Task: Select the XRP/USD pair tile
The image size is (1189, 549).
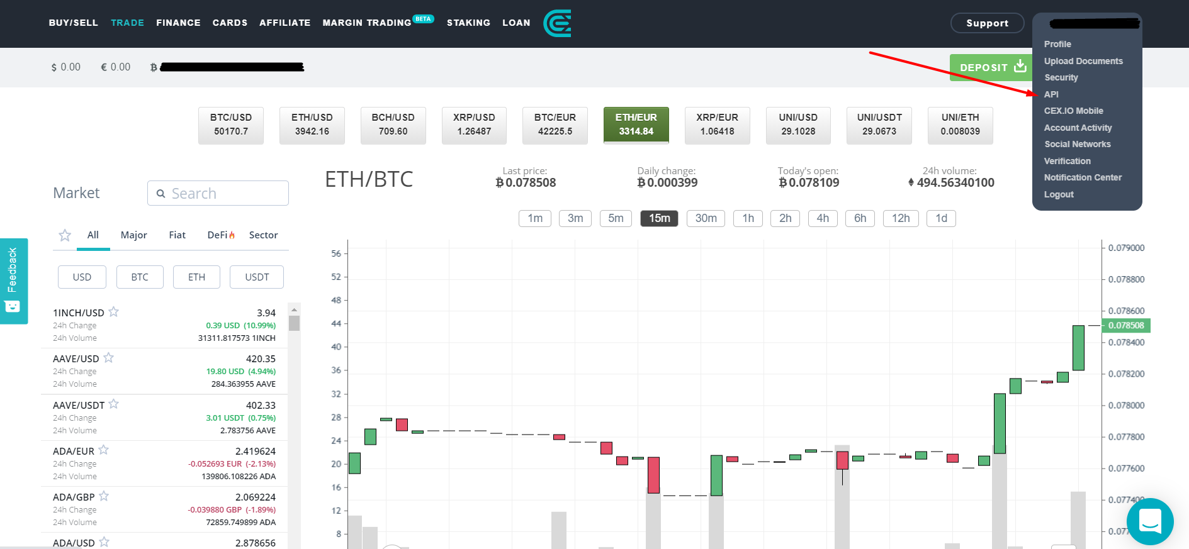Action: (x=475, y=125)
